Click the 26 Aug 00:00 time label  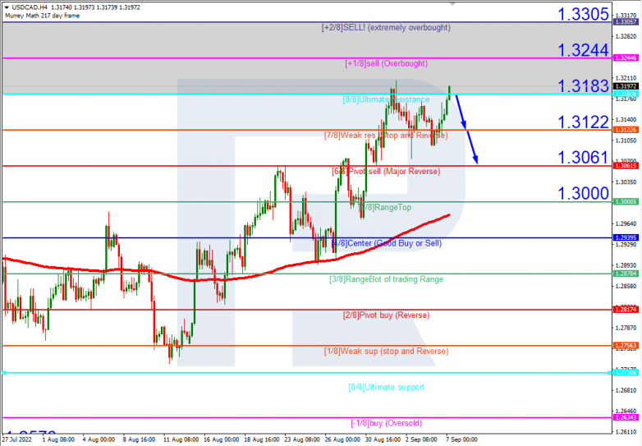pyautogui.click(x=342, y=440)
